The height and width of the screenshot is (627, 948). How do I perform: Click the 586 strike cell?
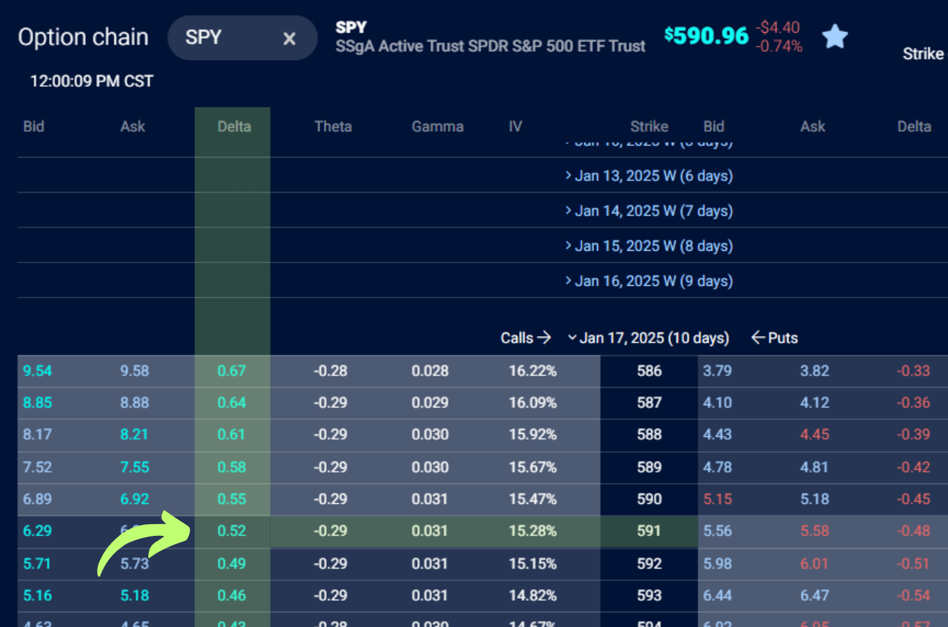coord(649,370)
